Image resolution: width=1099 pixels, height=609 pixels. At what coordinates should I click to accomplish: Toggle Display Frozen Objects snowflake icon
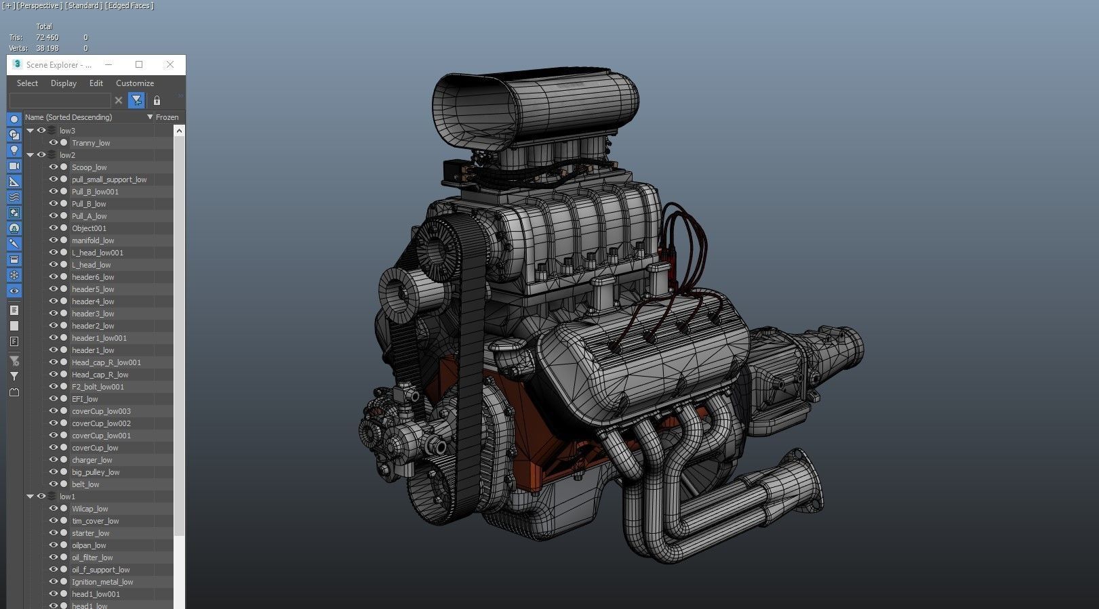14,275
